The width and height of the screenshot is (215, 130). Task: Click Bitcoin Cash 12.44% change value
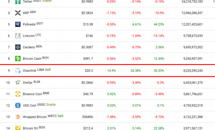(159, 59)
